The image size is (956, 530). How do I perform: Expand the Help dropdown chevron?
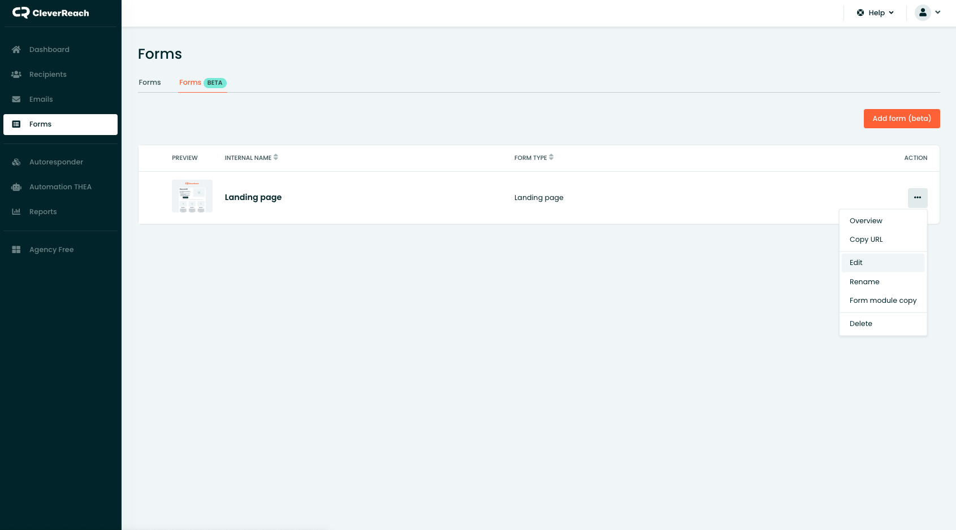point(892,13)
